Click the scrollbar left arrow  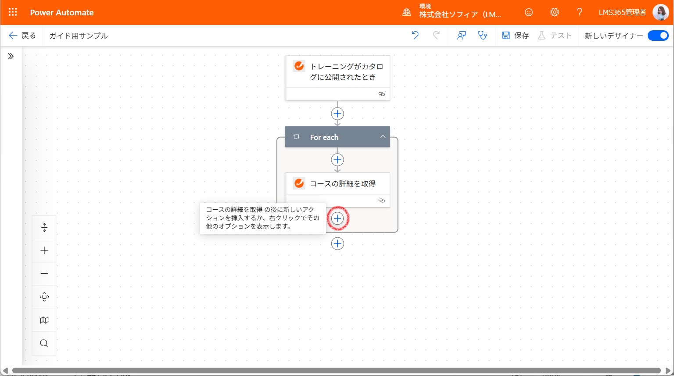[x=5, y=371]
